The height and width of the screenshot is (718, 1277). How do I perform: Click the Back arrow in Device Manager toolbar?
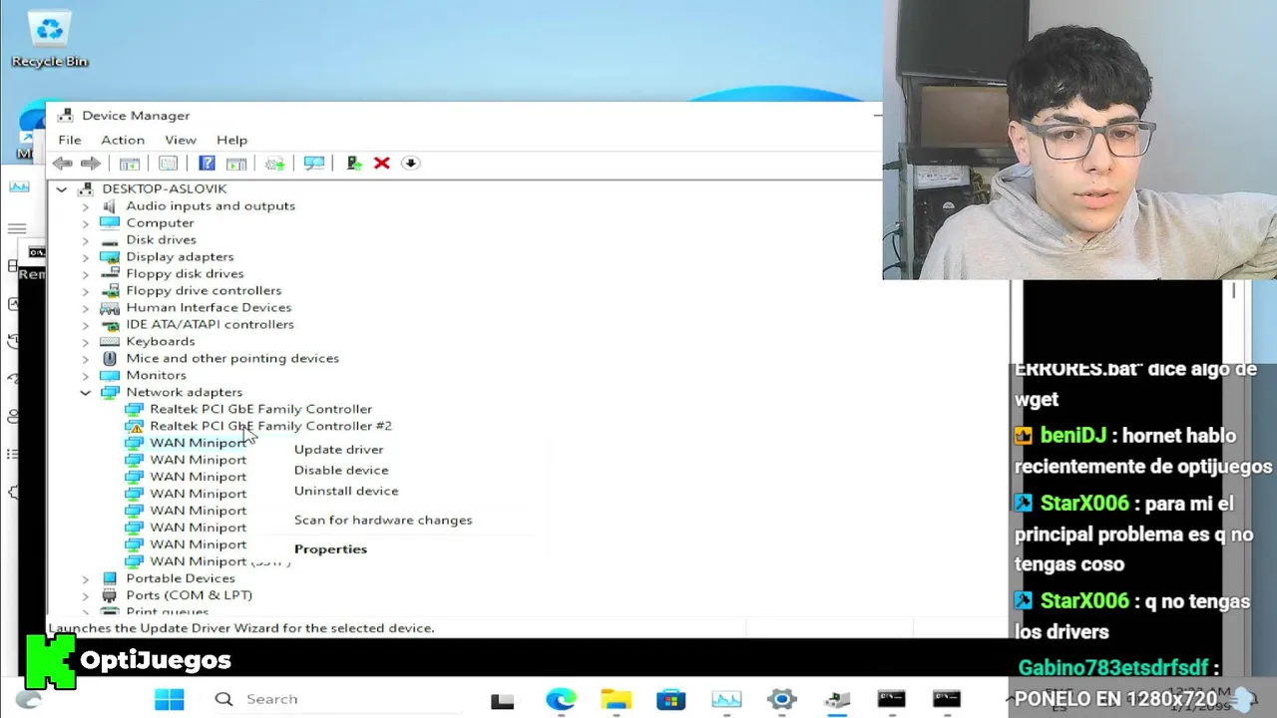(x=63, y=164)
